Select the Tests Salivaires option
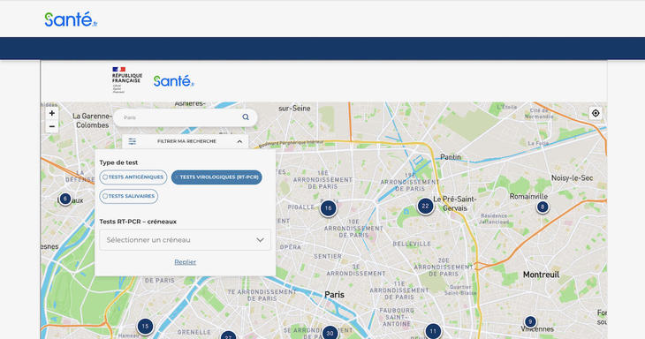 click(129, 196)
